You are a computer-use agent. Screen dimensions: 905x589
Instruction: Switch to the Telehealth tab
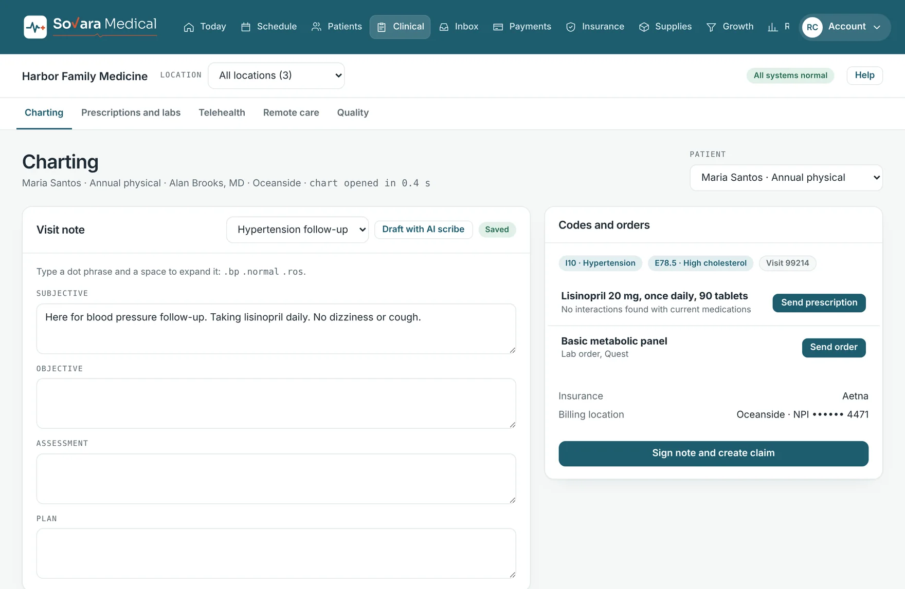tap(222, 113)
